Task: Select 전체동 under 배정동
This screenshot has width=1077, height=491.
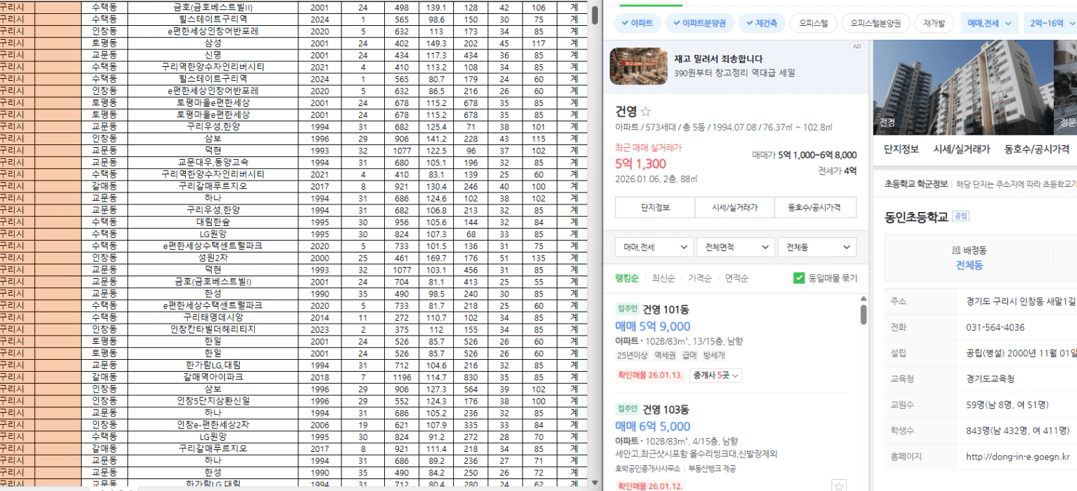Action: pos(969,265)
